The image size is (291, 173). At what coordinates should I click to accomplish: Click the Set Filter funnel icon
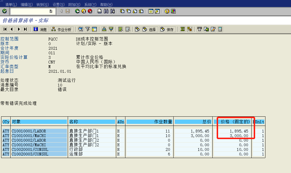pyautogui.click(x=88, y=29)
